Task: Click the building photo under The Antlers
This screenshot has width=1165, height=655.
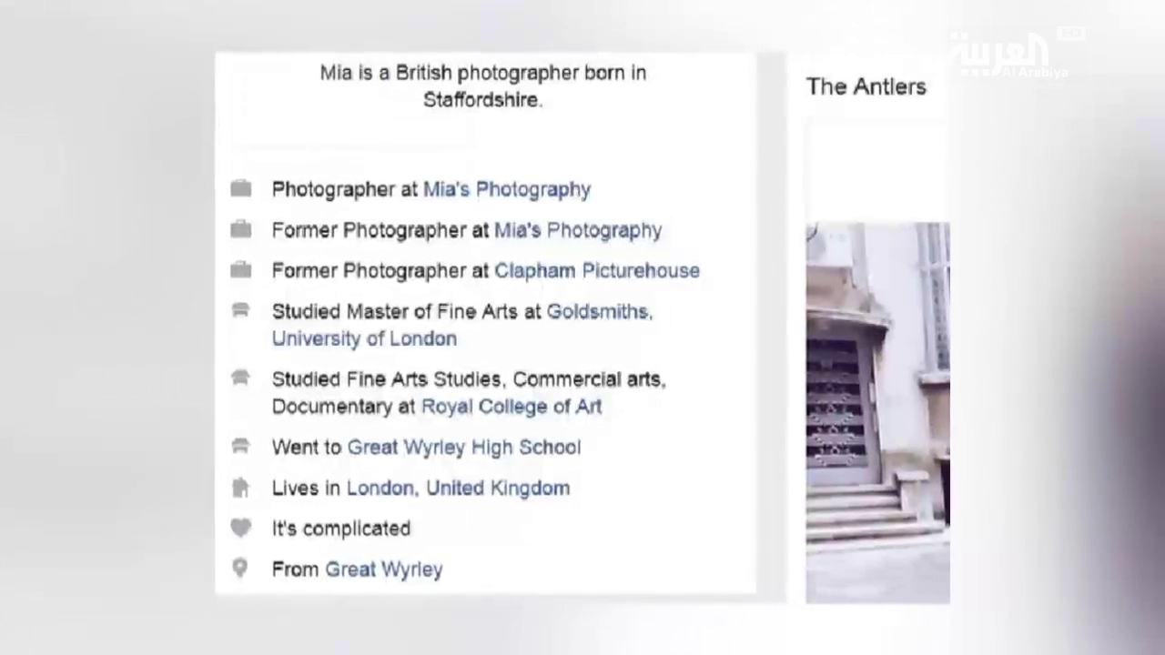Action: pyautogui.click(x=877, y=412)
